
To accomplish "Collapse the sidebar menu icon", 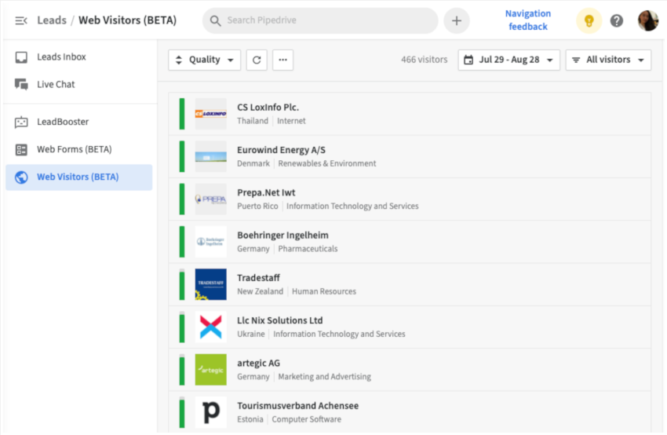I will (21, 20).
